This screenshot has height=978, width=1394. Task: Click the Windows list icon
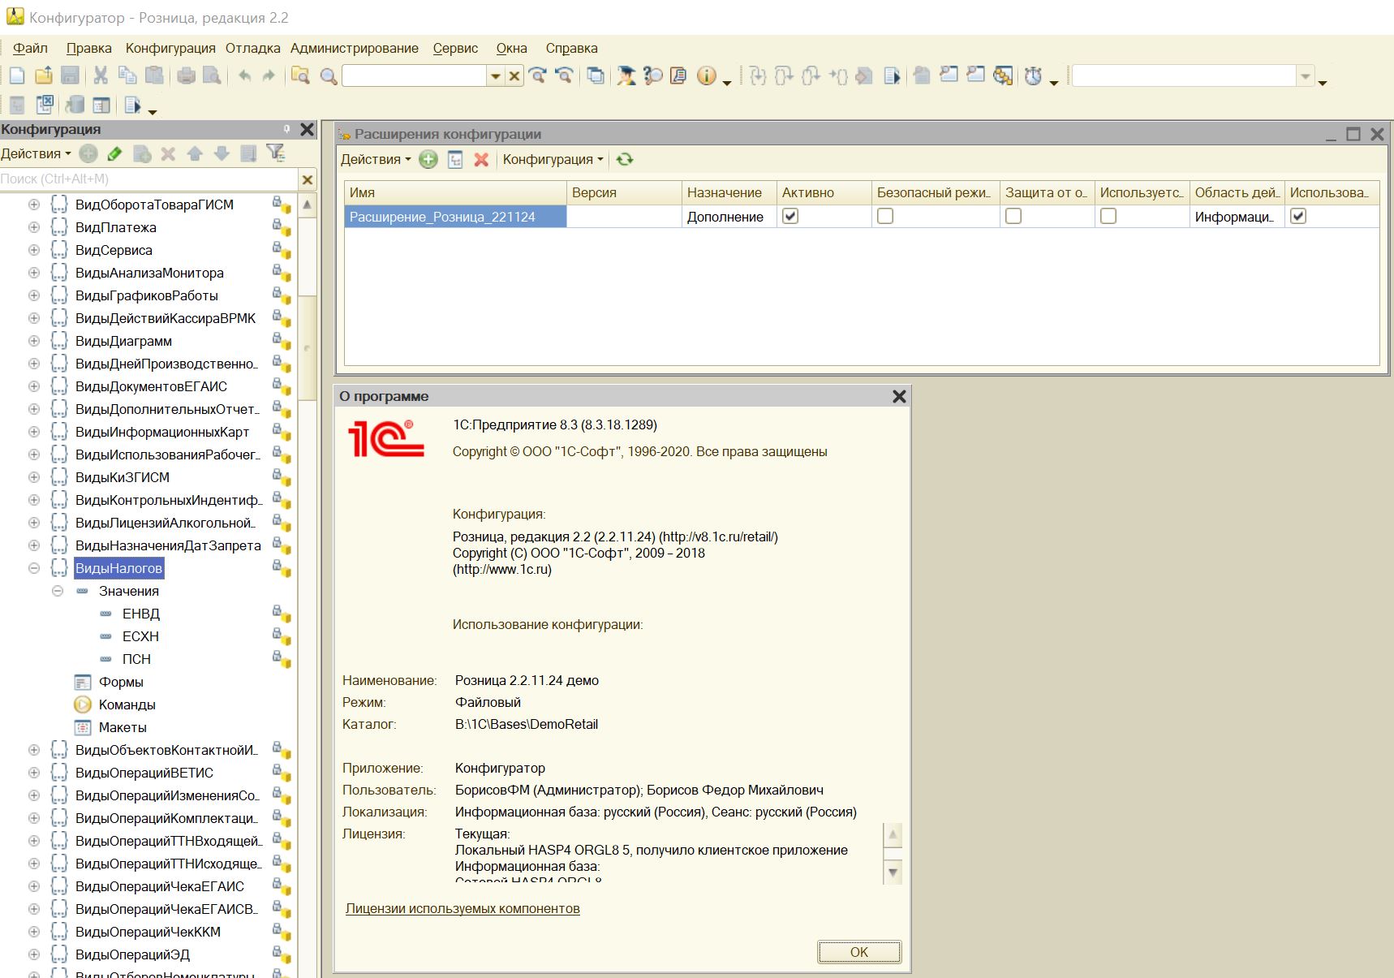tap(596, 76)
